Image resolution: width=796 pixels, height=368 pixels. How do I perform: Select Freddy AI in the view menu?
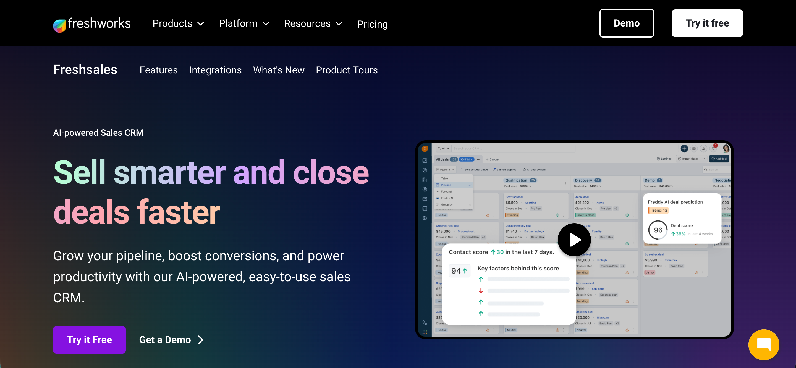tap(453, 198)
